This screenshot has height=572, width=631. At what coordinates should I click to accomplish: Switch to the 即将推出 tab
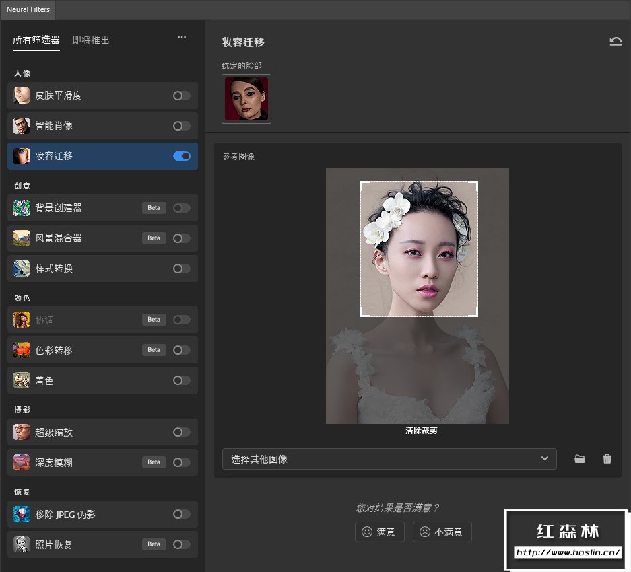click(x=91, y=40)
